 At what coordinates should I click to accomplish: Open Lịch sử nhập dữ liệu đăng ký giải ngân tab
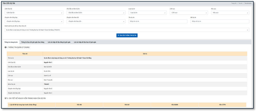click(59, 42)
